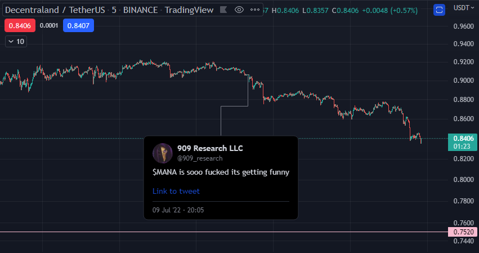Click the +0.0048 (+0.57%) change value
This screenshot has height=253, width=479.
390,10
